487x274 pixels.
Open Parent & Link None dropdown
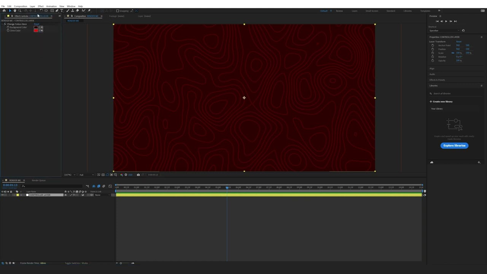(102, 195)
